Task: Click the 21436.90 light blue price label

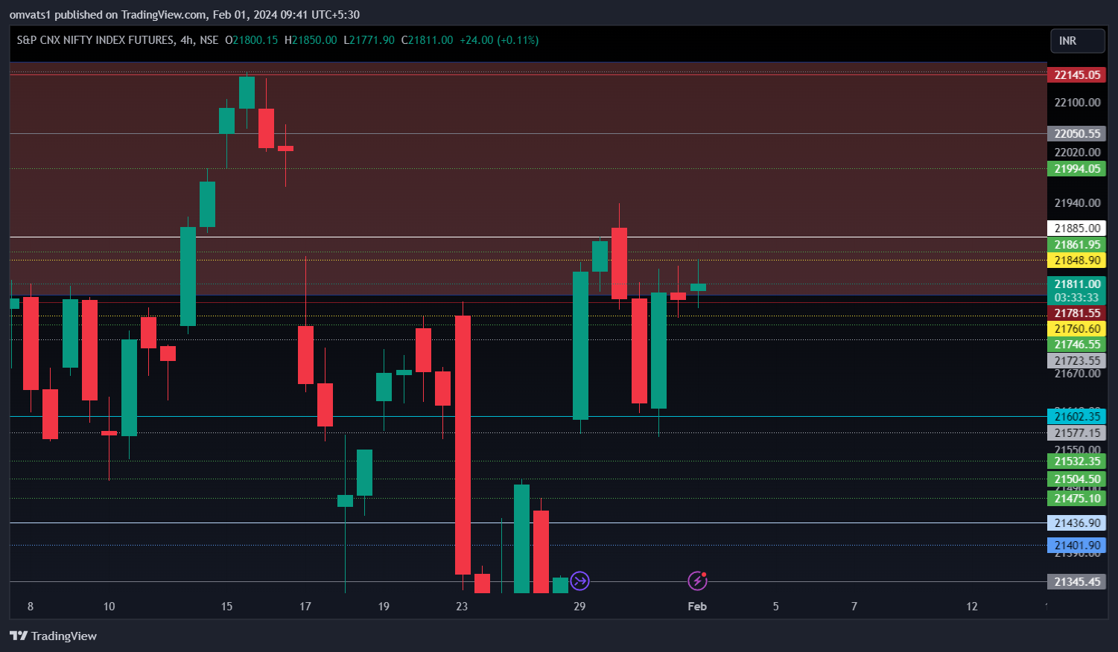Action: (1076, 523)
